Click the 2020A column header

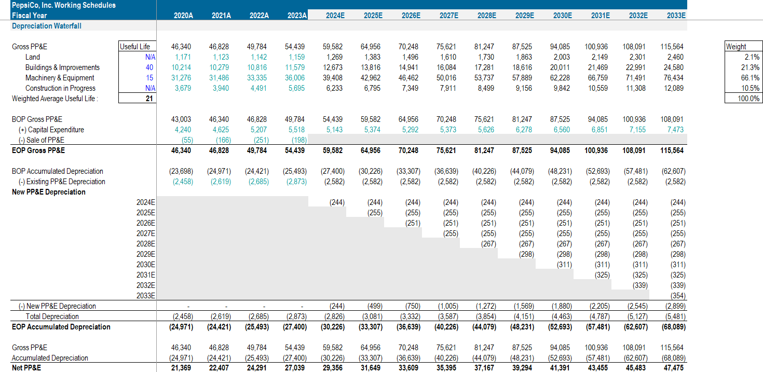tap(183, 16)
